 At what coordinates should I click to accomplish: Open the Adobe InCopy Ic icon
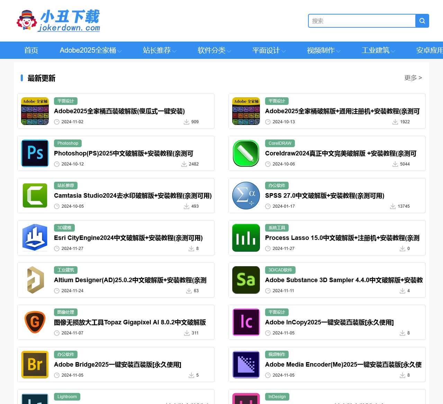[x=246, y=322]
